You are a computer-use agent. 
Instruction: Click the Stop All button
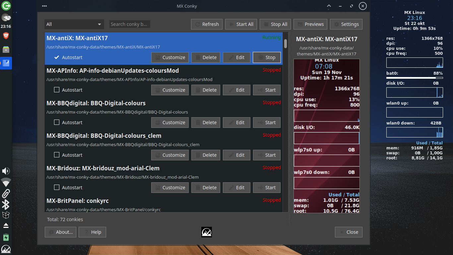(x=275, y=24)
